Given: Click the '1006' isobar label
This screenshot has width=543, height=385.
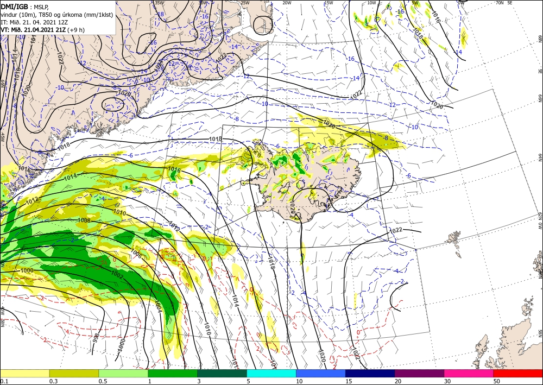Looking at the screenshot, I should pyautogui.click(x=136, y=254).
